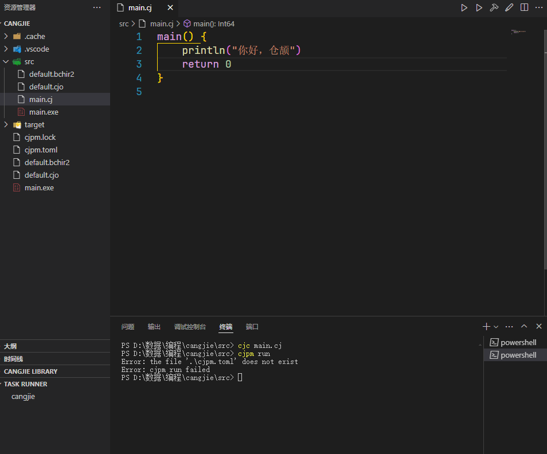Viewport: 547px width, 454px height.
Task: Open the 终端 tab in the bottom panel
Action: (x=225, y=327)
